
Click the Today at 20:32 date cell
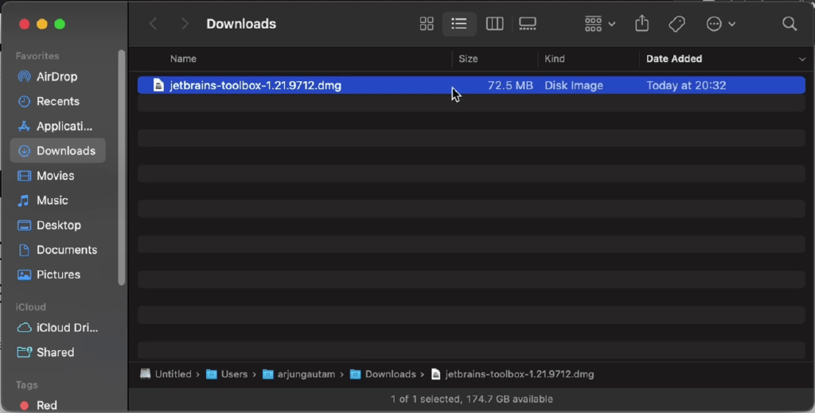point(686,85)
